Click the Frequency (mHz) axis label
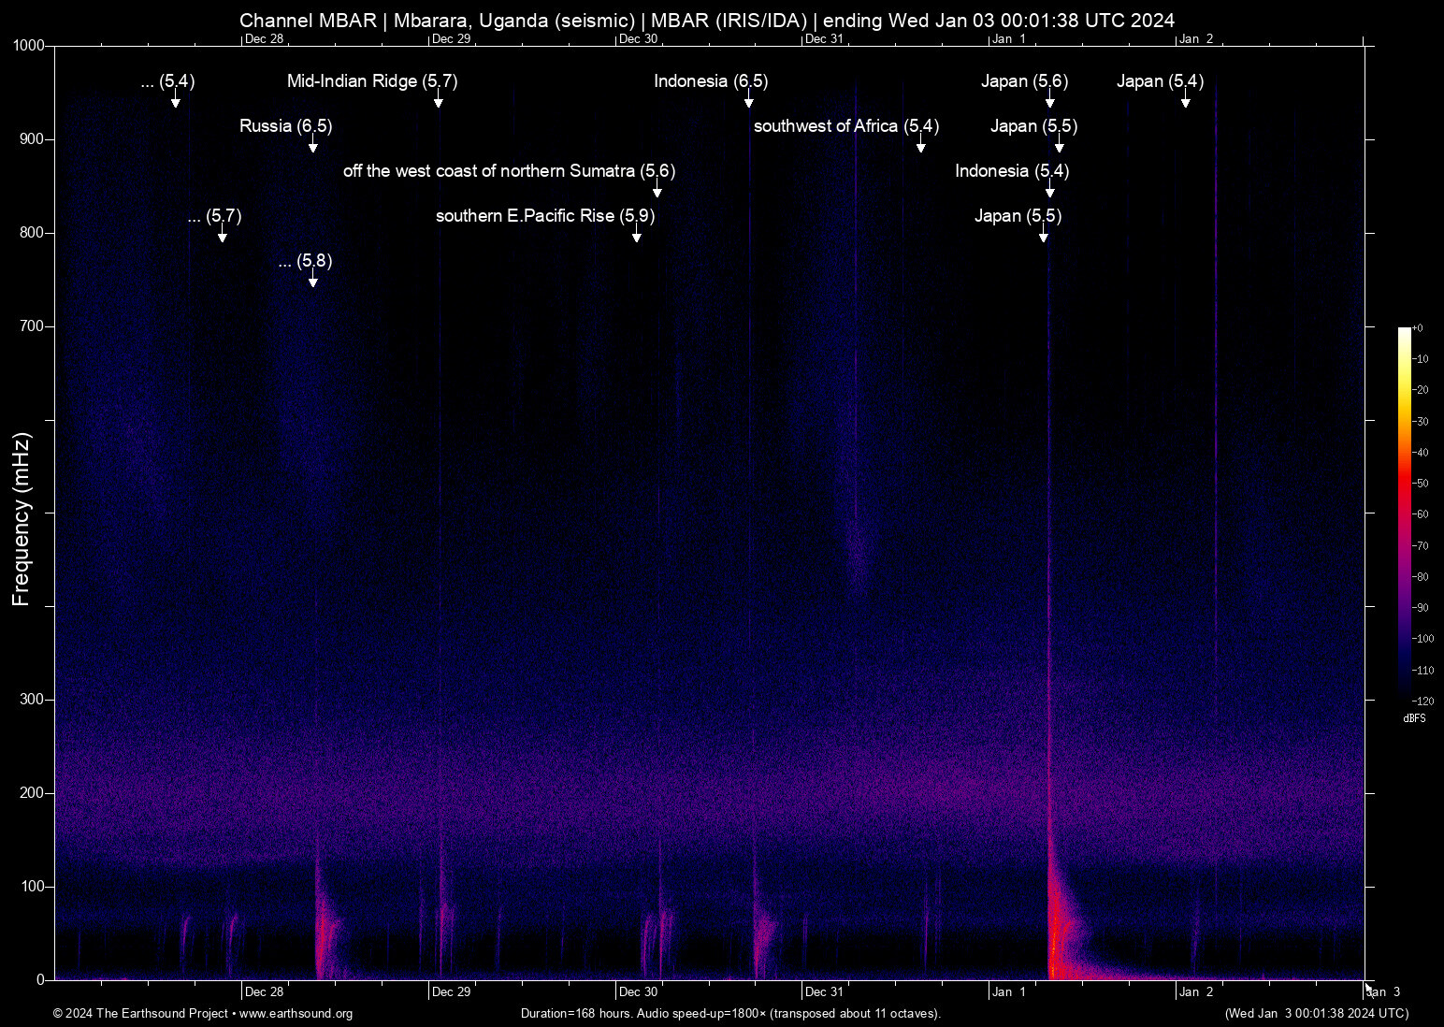 [21, 519]
